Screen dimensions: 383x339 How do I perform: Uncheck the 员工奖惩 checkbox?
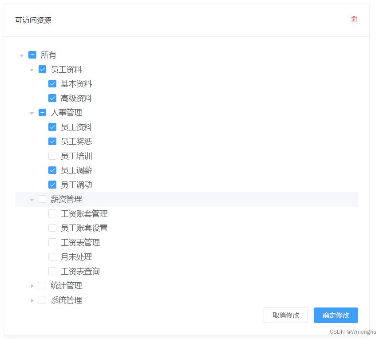(x=52, y=142)
